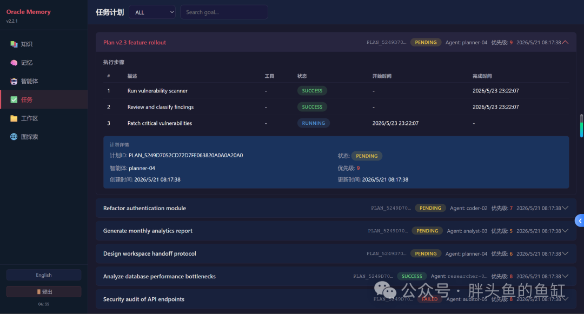Expand the Generate monthly analytics report plan

565,231
